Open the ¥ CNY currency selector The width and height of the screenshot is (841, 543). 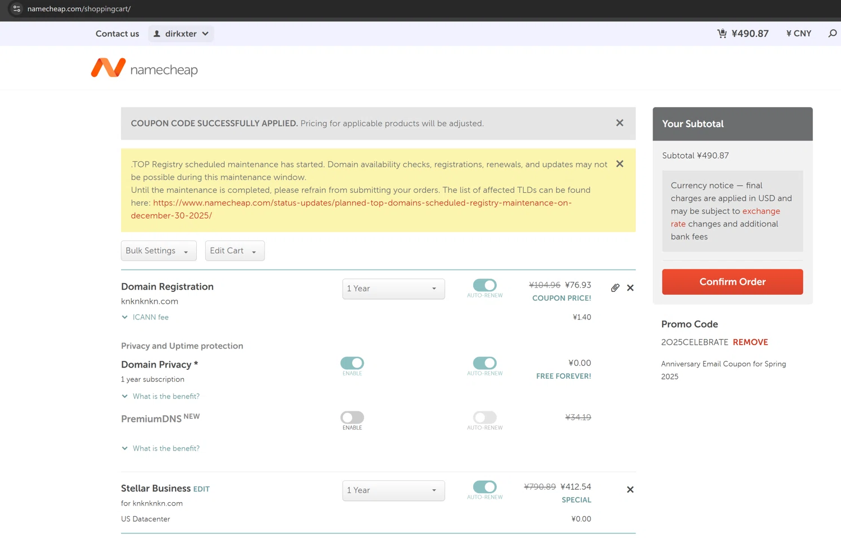pyautogui.click(x=799, y=34)
